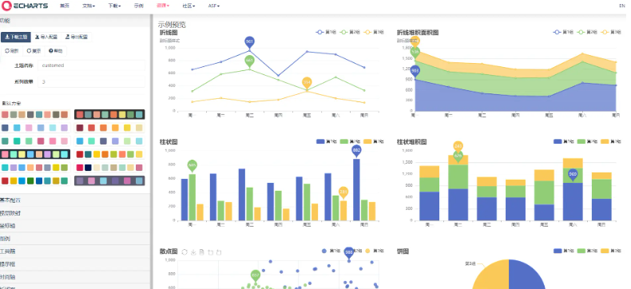Toggle series 3 in stacked bar chart legend
631x289 pixels.
(x=610, y=141)
